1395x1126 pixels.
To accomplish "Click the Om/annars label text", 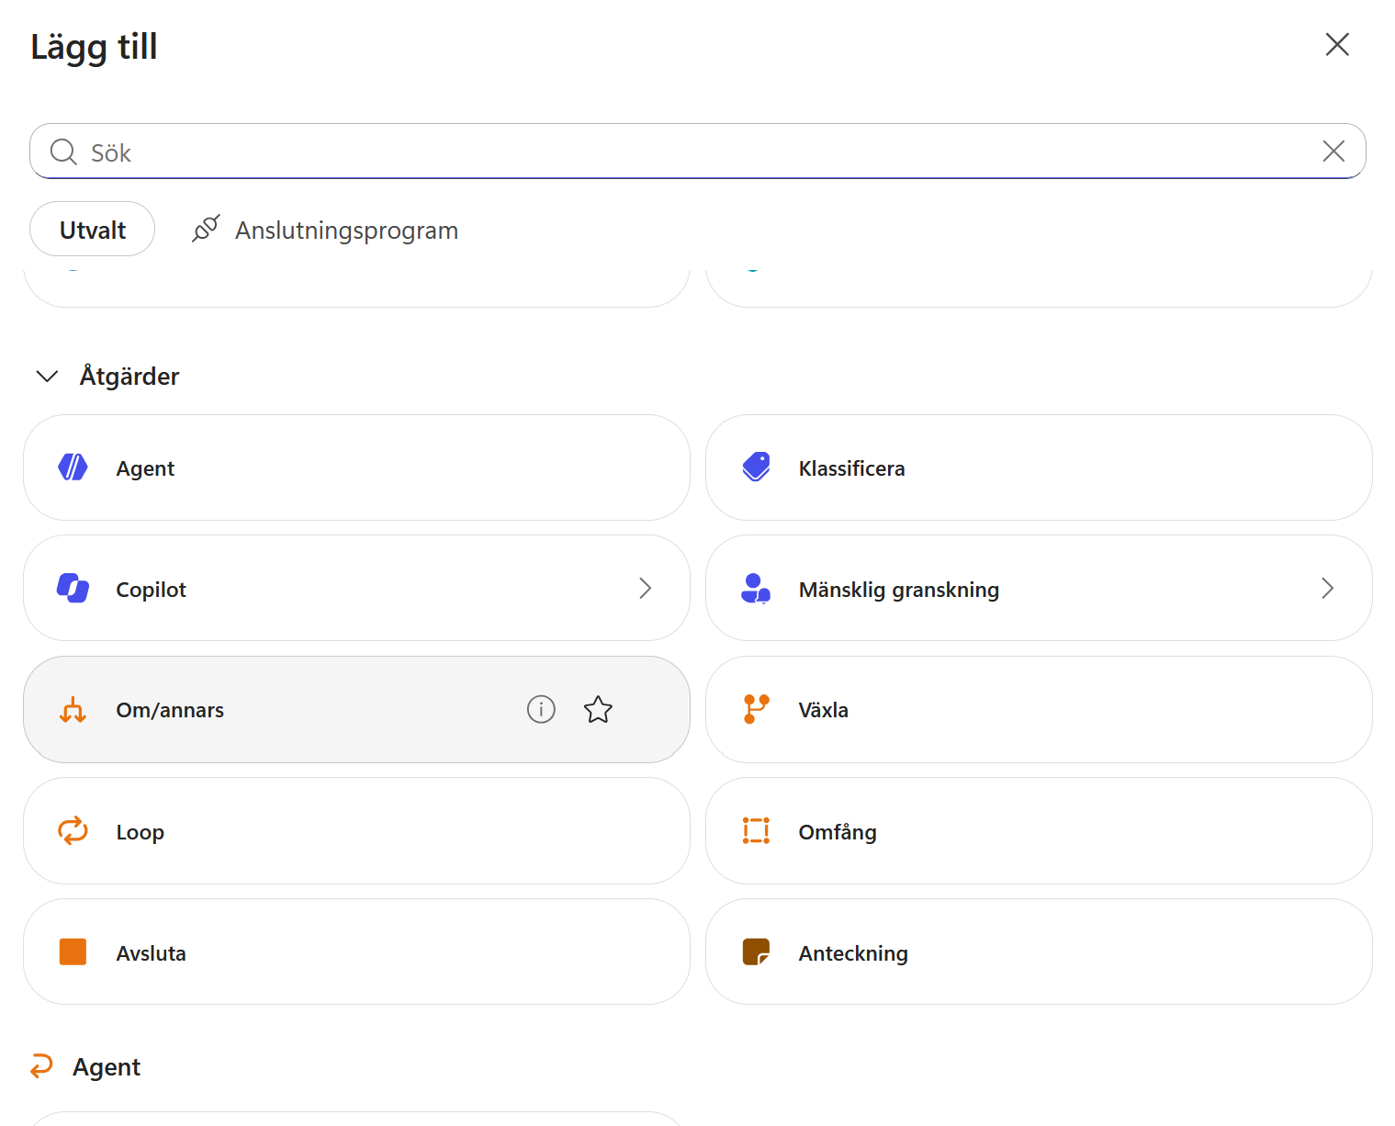I will pos(170,710).
